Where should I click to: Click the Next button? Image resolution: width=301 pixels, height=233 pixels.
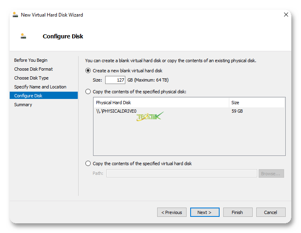[204, 212]
